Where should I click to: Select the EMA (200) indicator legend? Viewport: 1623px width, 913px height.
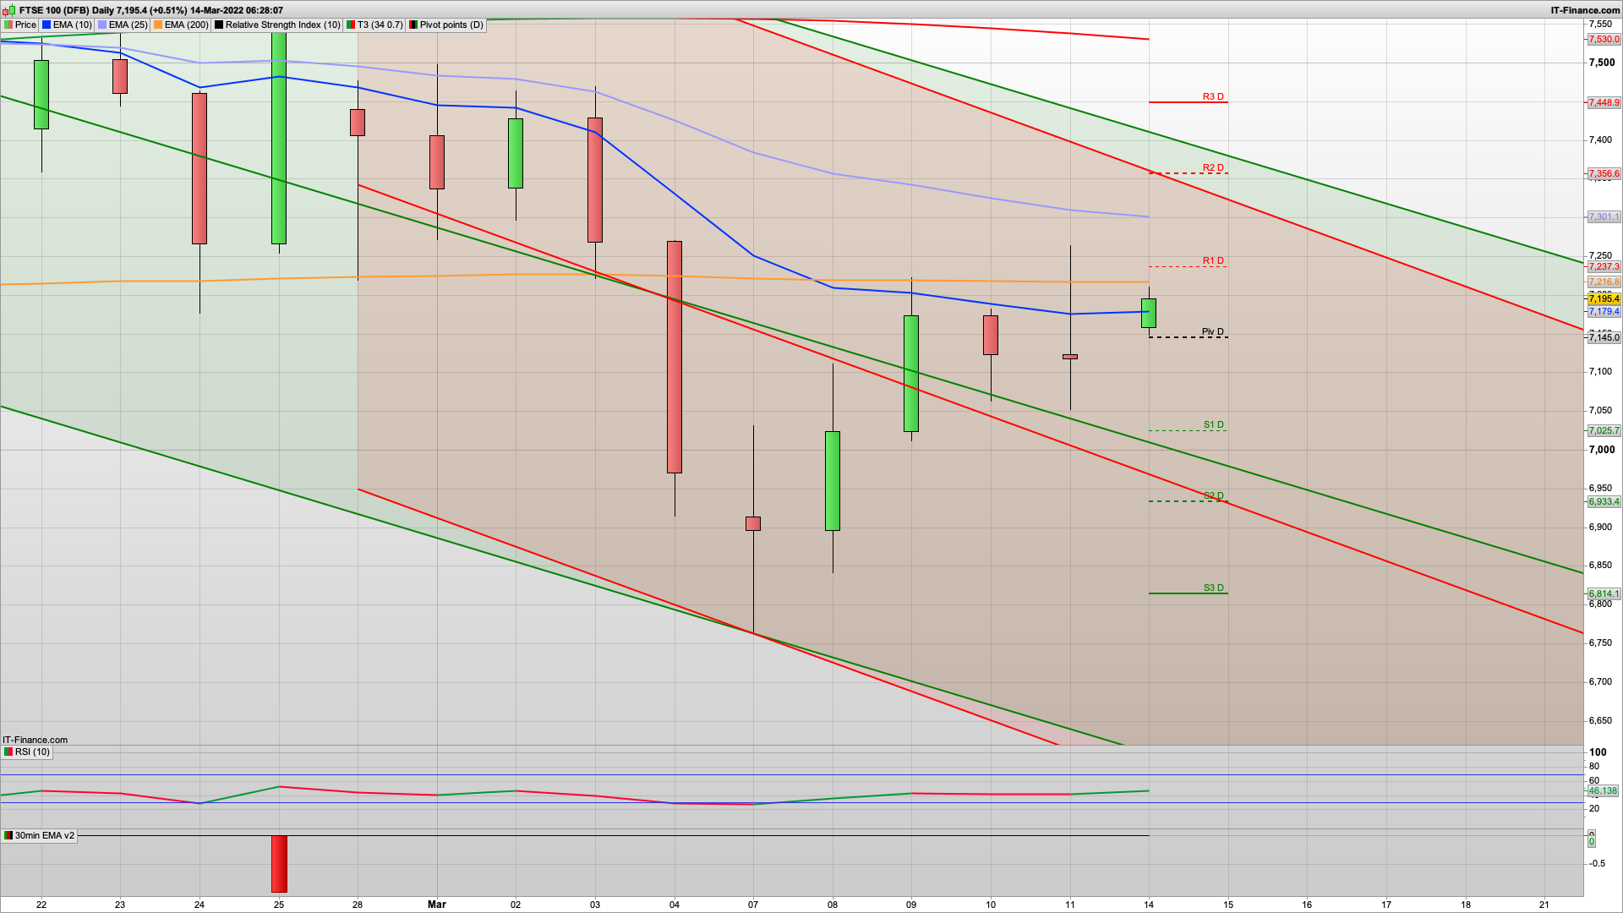pos(181,25)
